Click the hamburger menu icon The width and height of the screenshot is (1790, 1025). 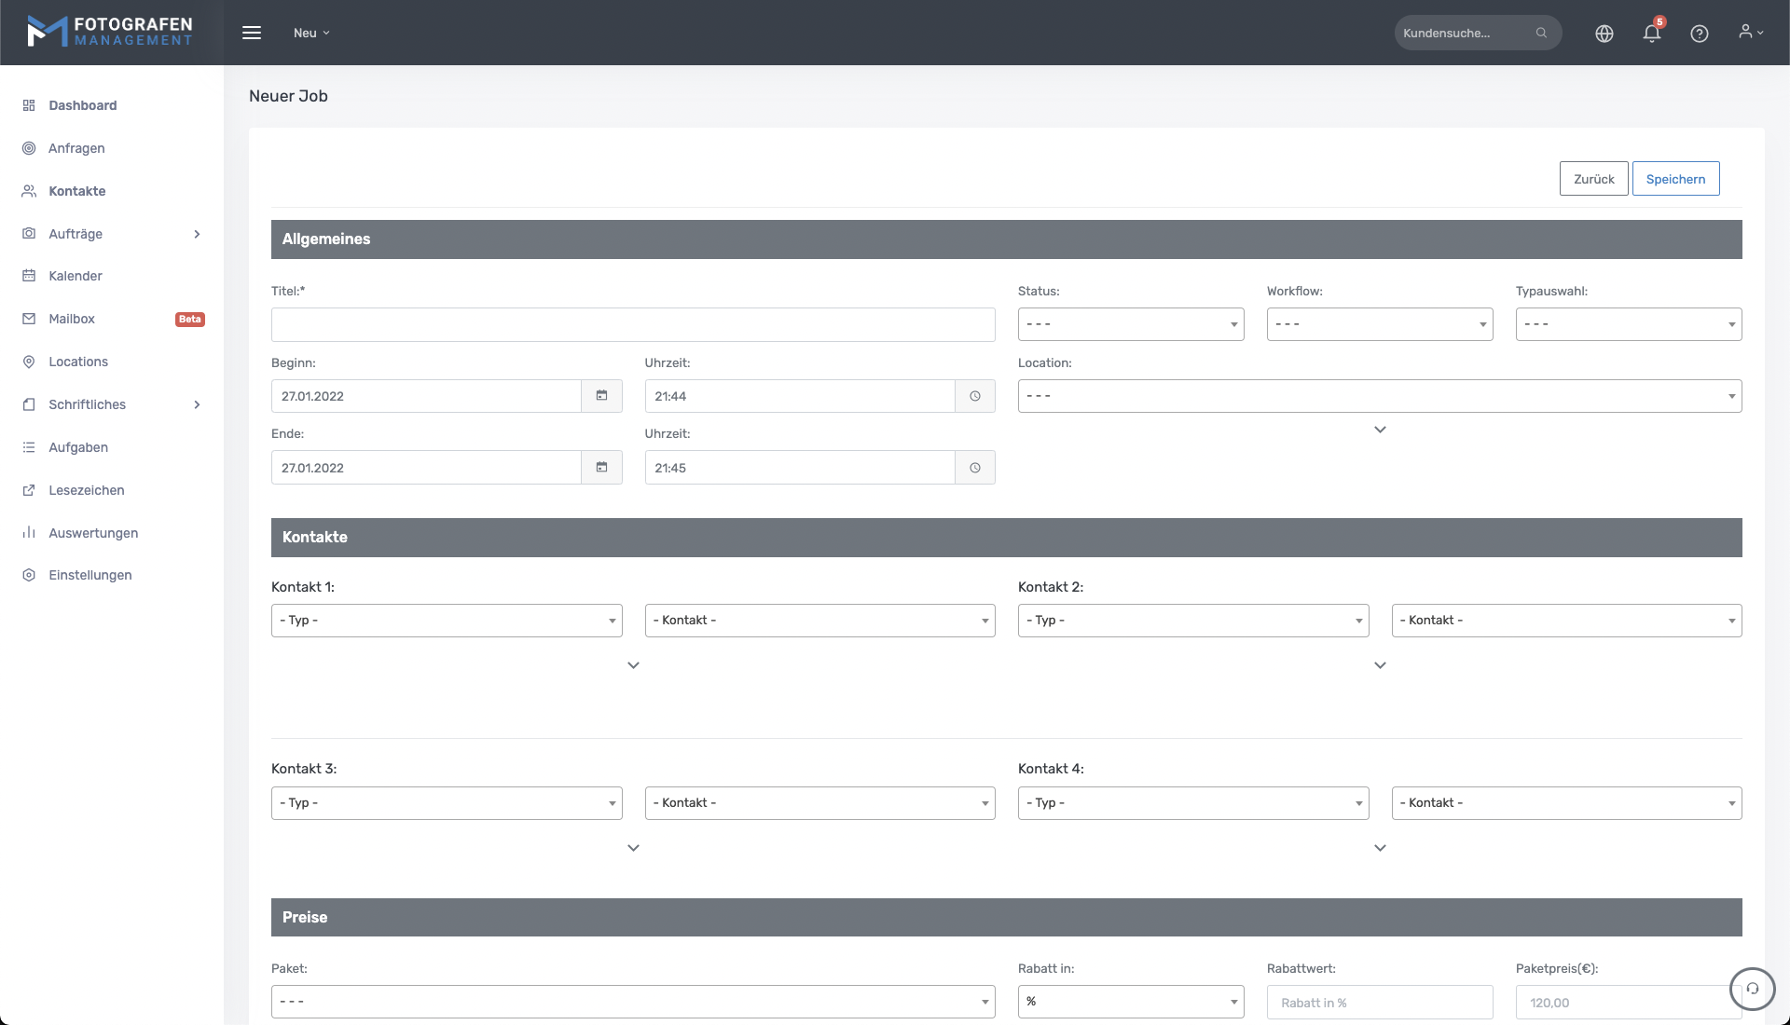(x=252, y=33)
